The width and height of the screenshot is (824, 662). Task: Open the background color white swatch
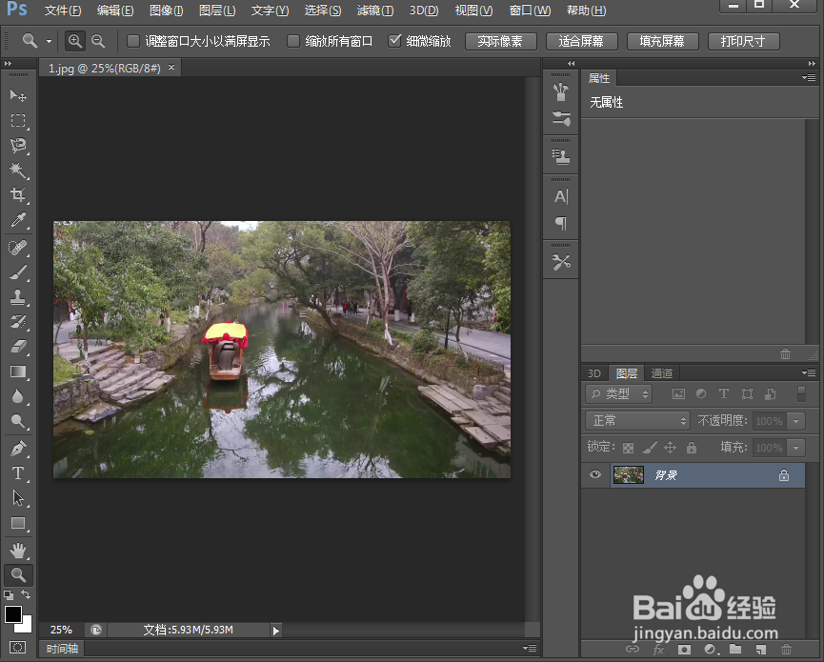click(x=25, y=626)
